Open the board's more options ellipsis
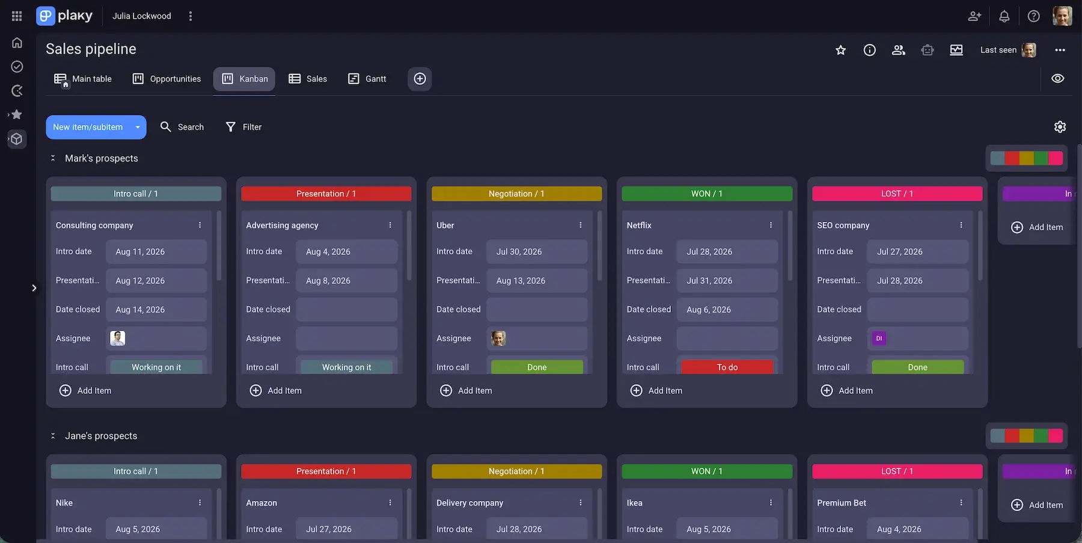Image resolution: width=1082 pixels, height=543 pixels. (1060, 50)
